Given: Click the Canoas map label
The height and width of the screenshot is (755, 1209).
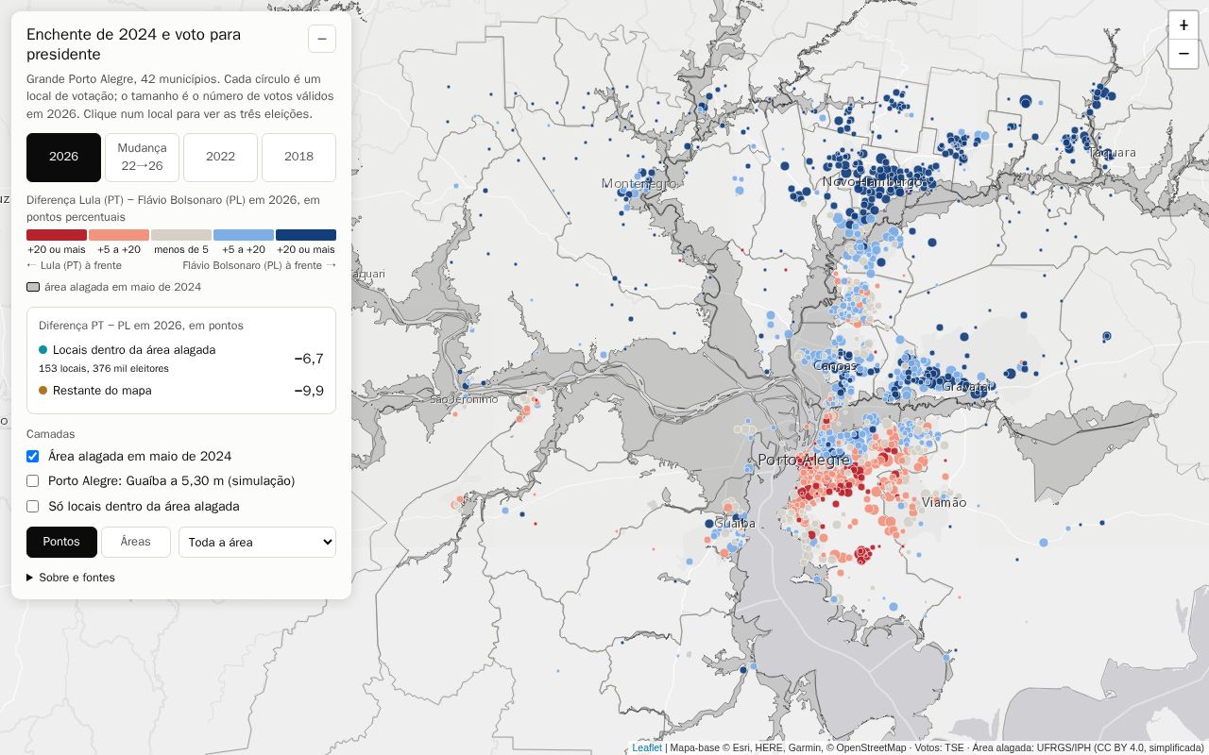Looking at the screenshot, I should [835, 365].
